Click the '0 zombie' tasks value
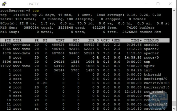 137,19
